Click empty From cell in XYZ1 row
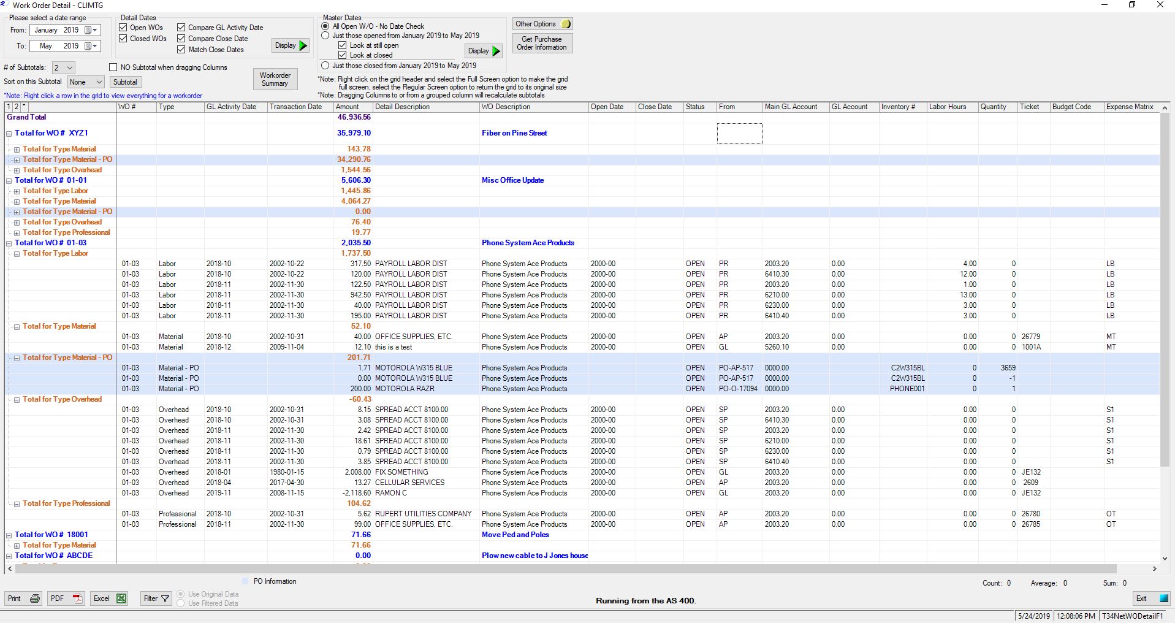 click(x=740, y=134)
